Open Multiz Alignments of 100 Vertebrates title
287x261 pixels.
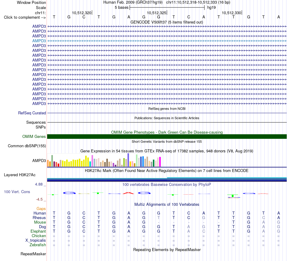coord(167,205)
